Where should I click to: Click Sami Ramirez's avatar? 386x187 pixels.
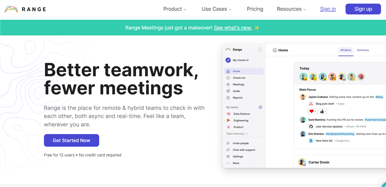(303, 120)
